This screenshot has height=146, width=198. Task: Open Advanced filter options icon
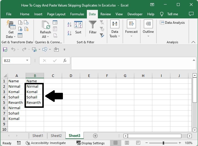(102, 35)
